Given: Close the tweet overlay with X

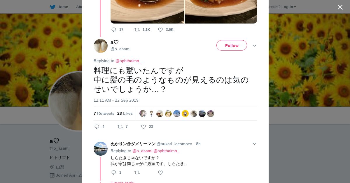Looking at the screenshot, I should (x=340, y=7).
